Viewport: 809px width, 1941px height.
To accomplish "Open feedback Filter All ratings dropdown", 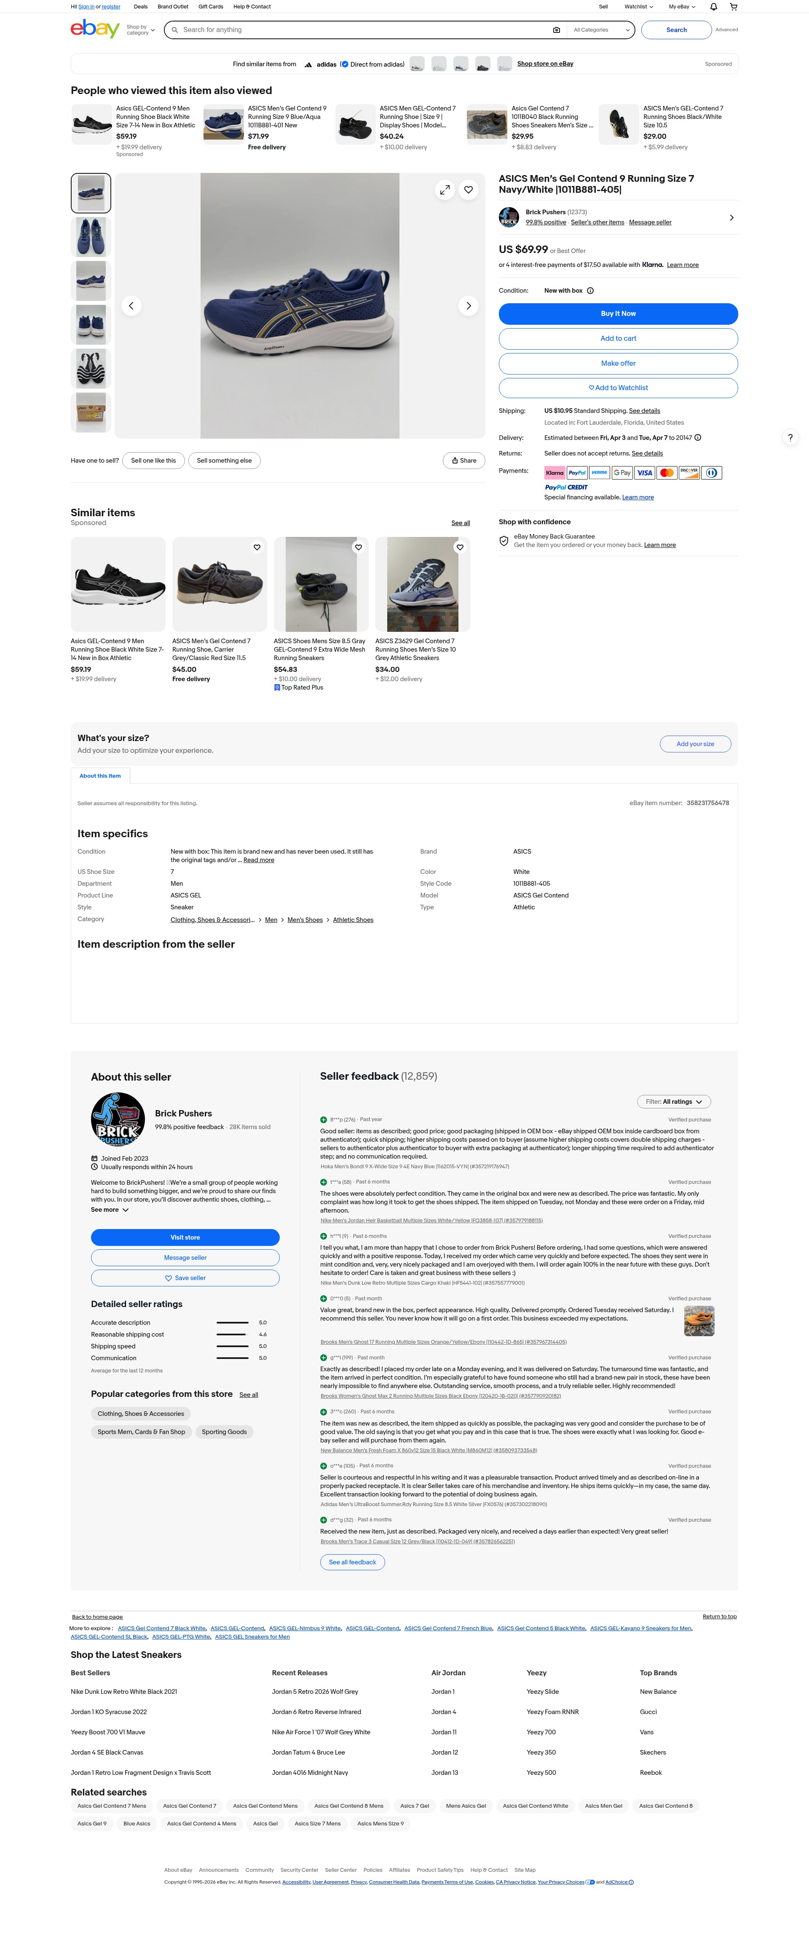I will point(674,1102).
